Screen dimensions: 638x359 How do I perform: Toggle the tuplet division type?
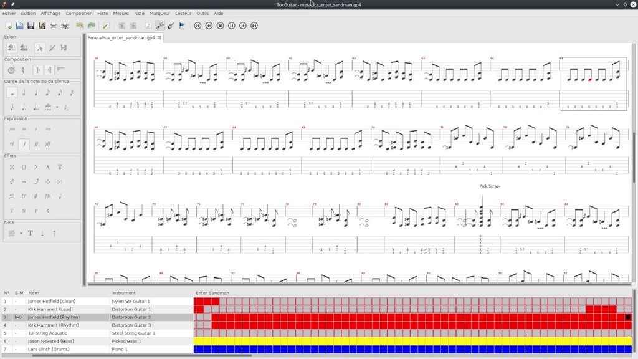(x=47, y=107)
